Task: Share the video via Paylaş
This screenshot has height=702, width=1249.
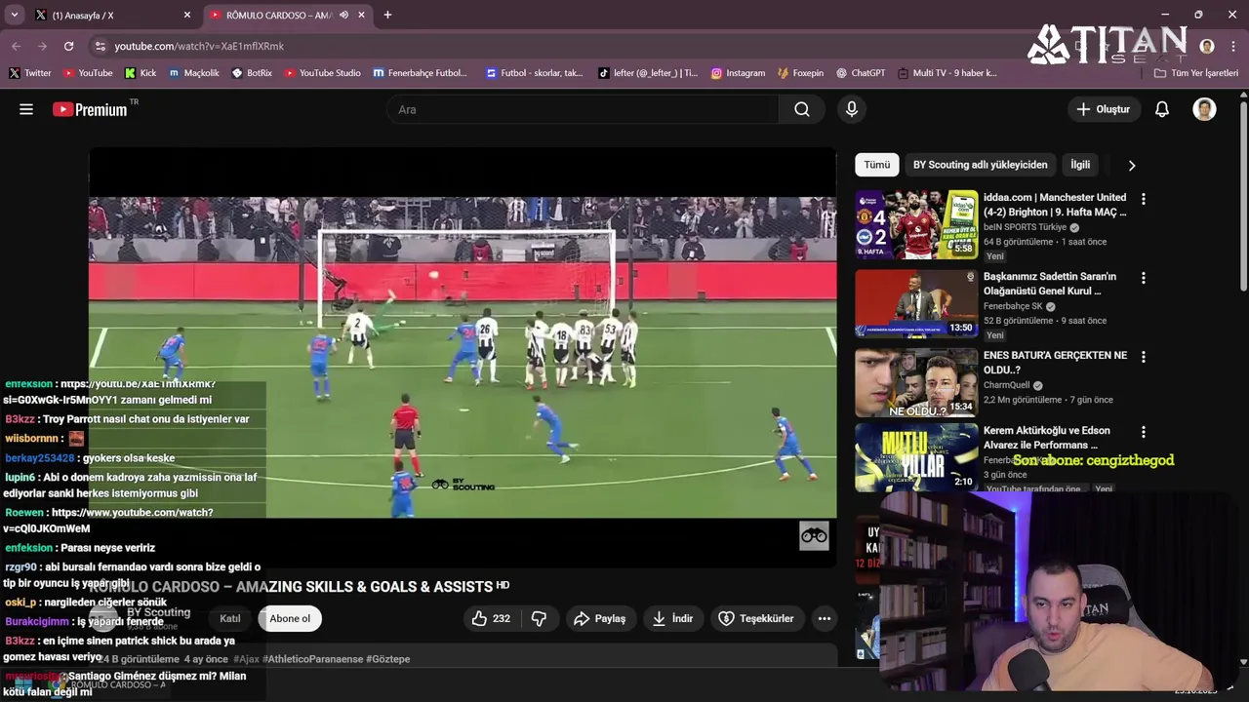Action: pos(599,618)
